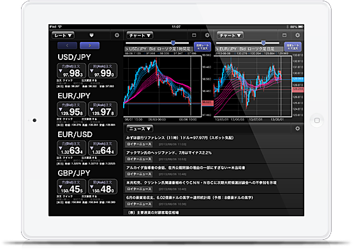Tap EUR/JPY Ask price 129.978
Screen dimensions: 354x250
103,109
